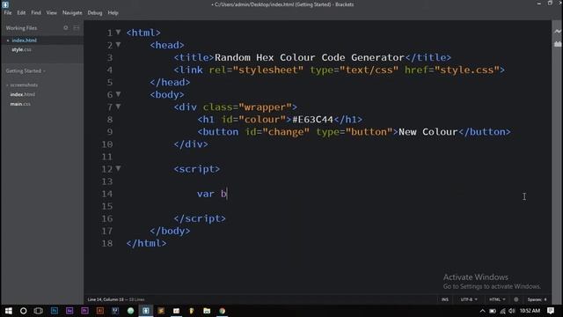Click the green circular app on taskbar

(x=130, y=311)
